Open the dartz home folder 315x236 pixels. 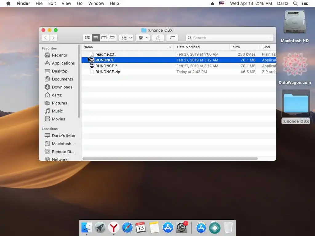click(x=53, y=95)
